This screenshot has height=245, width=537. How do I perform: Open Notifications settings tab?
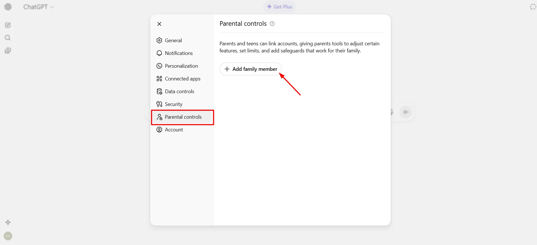pos(178,53)
